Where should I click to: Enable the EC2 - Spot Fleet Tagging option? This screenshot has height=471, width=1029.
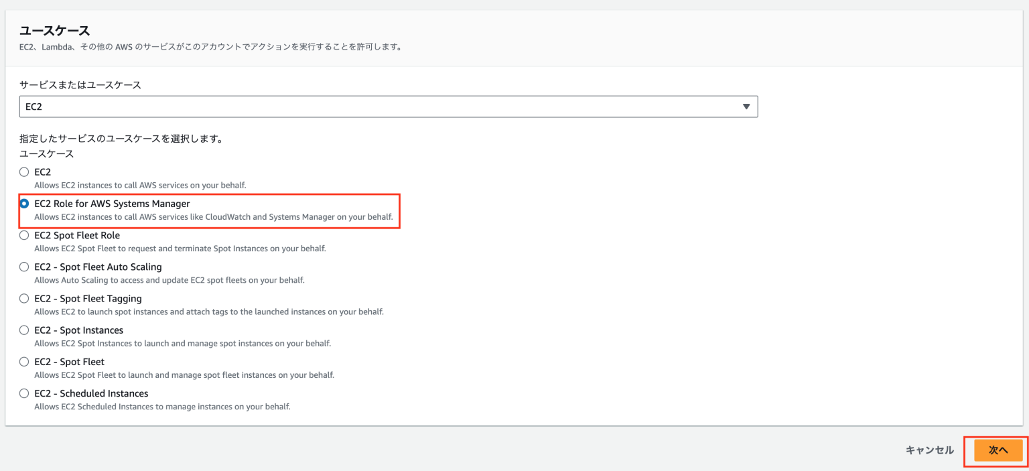pyautogui.click(x=24, y=298)
